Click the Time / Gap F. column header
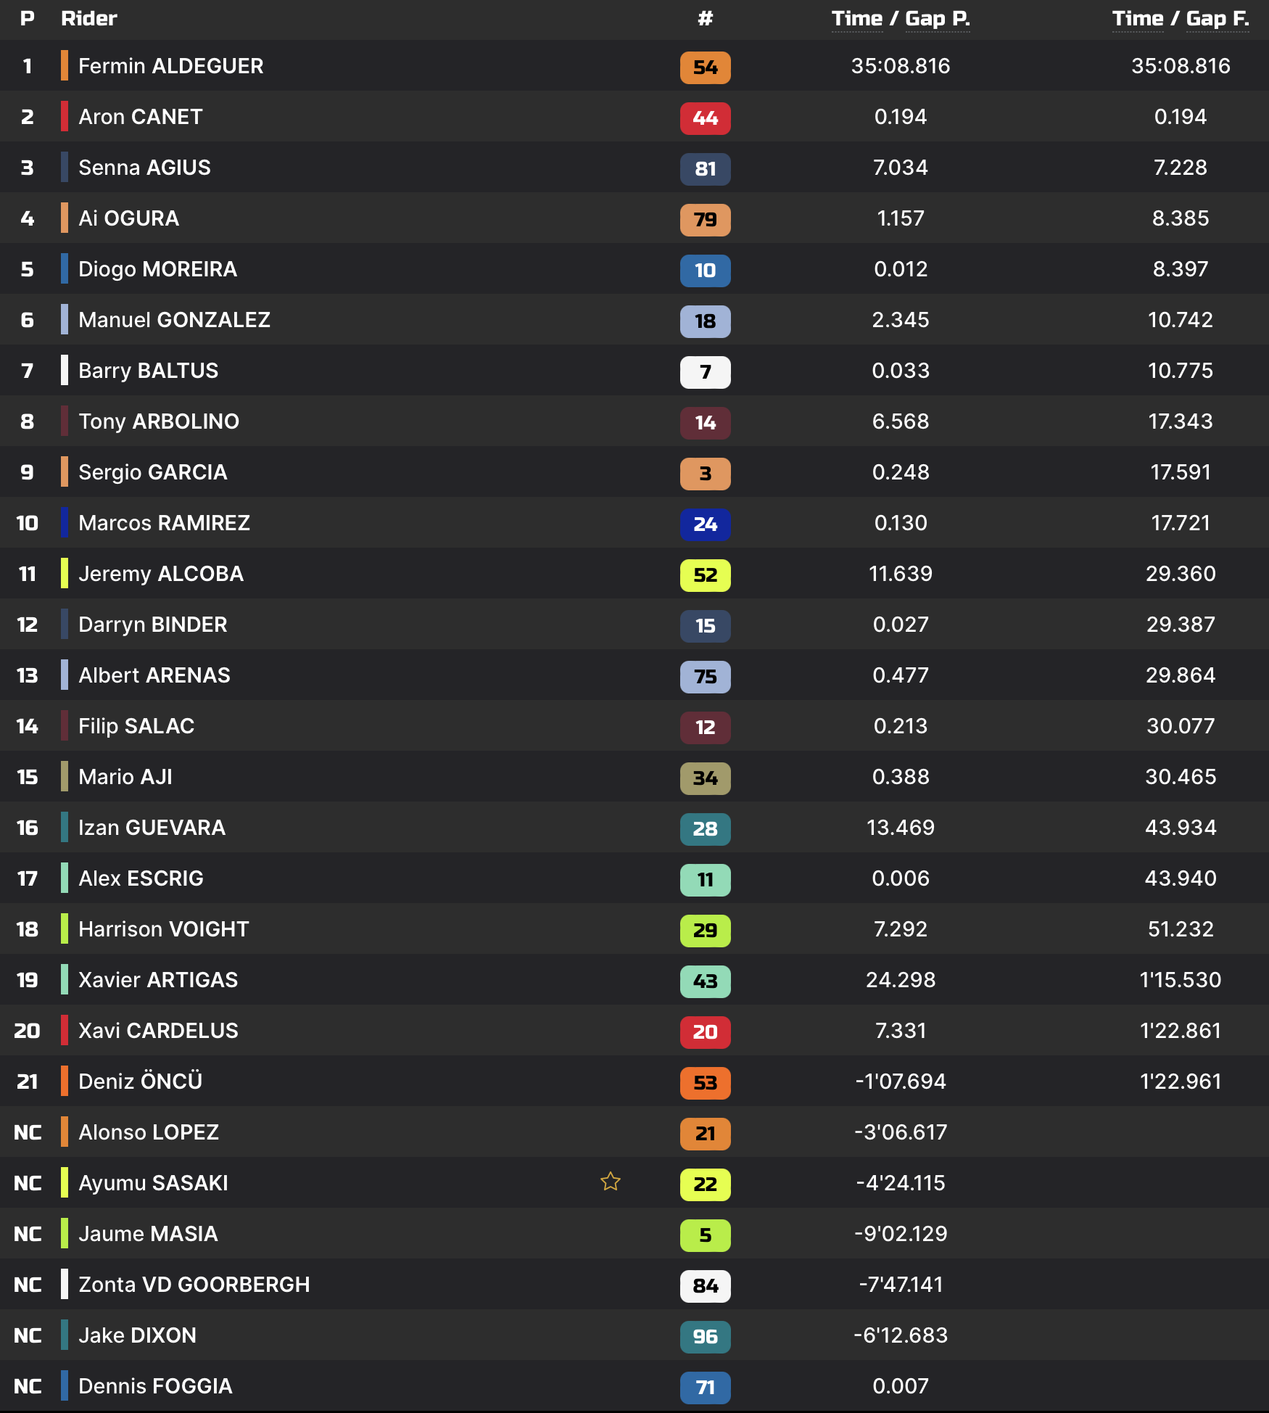1269x1413 pixels. point(1181,19)
